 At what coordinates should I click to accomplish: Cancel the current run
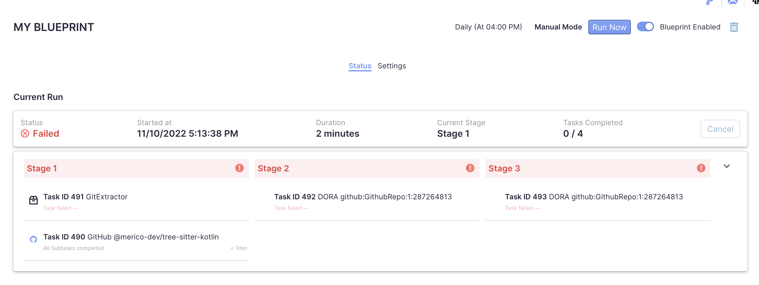(x=720, y=129)
